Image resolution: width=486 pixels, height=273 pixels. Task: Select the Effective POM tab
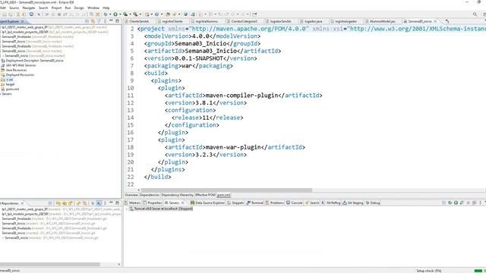point(205,195)
